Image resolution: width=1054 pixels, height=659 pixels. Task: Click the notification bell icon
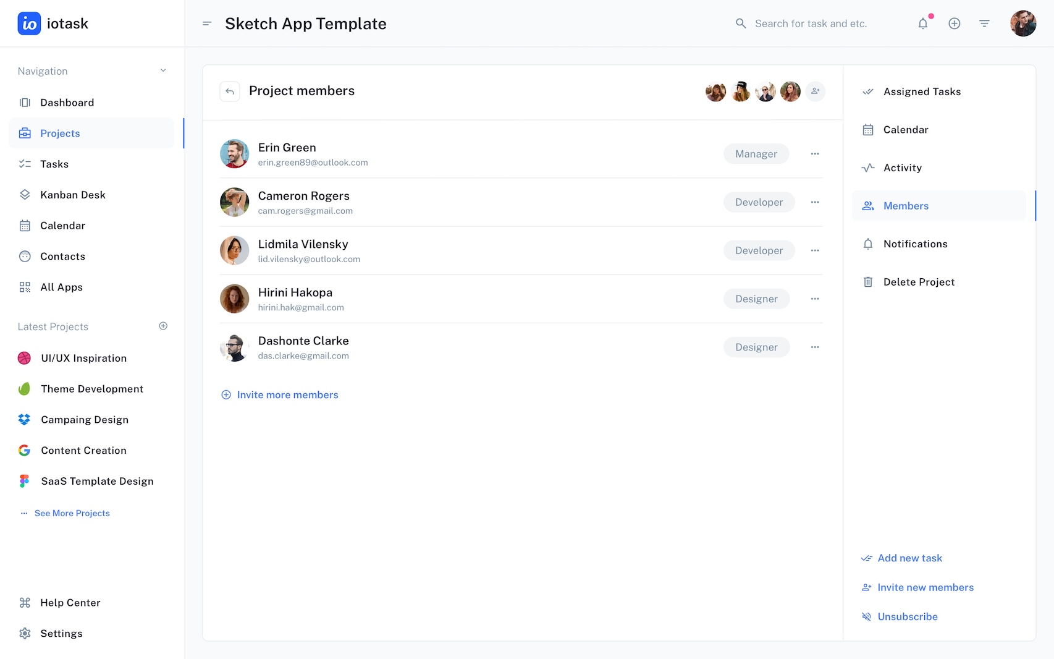coord(922,23)
